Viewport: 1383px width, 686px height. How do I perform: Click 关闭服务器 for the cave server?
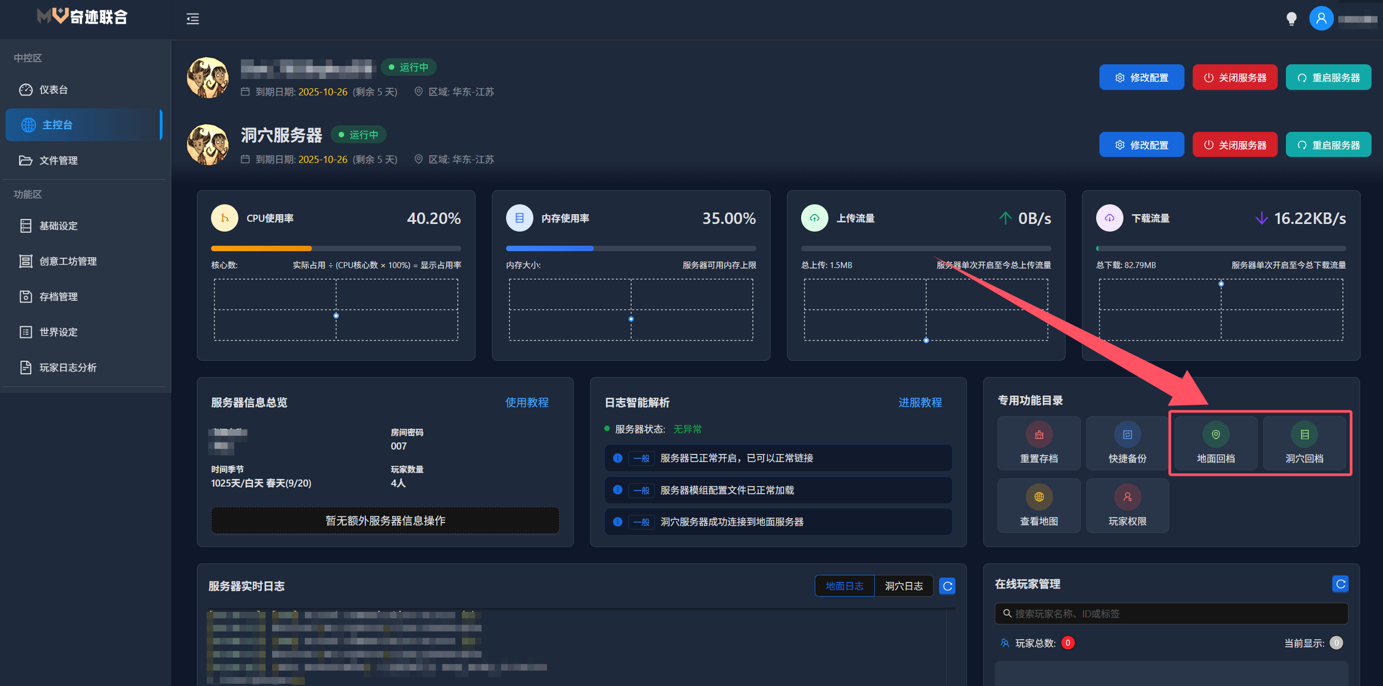pos(1235,144)
